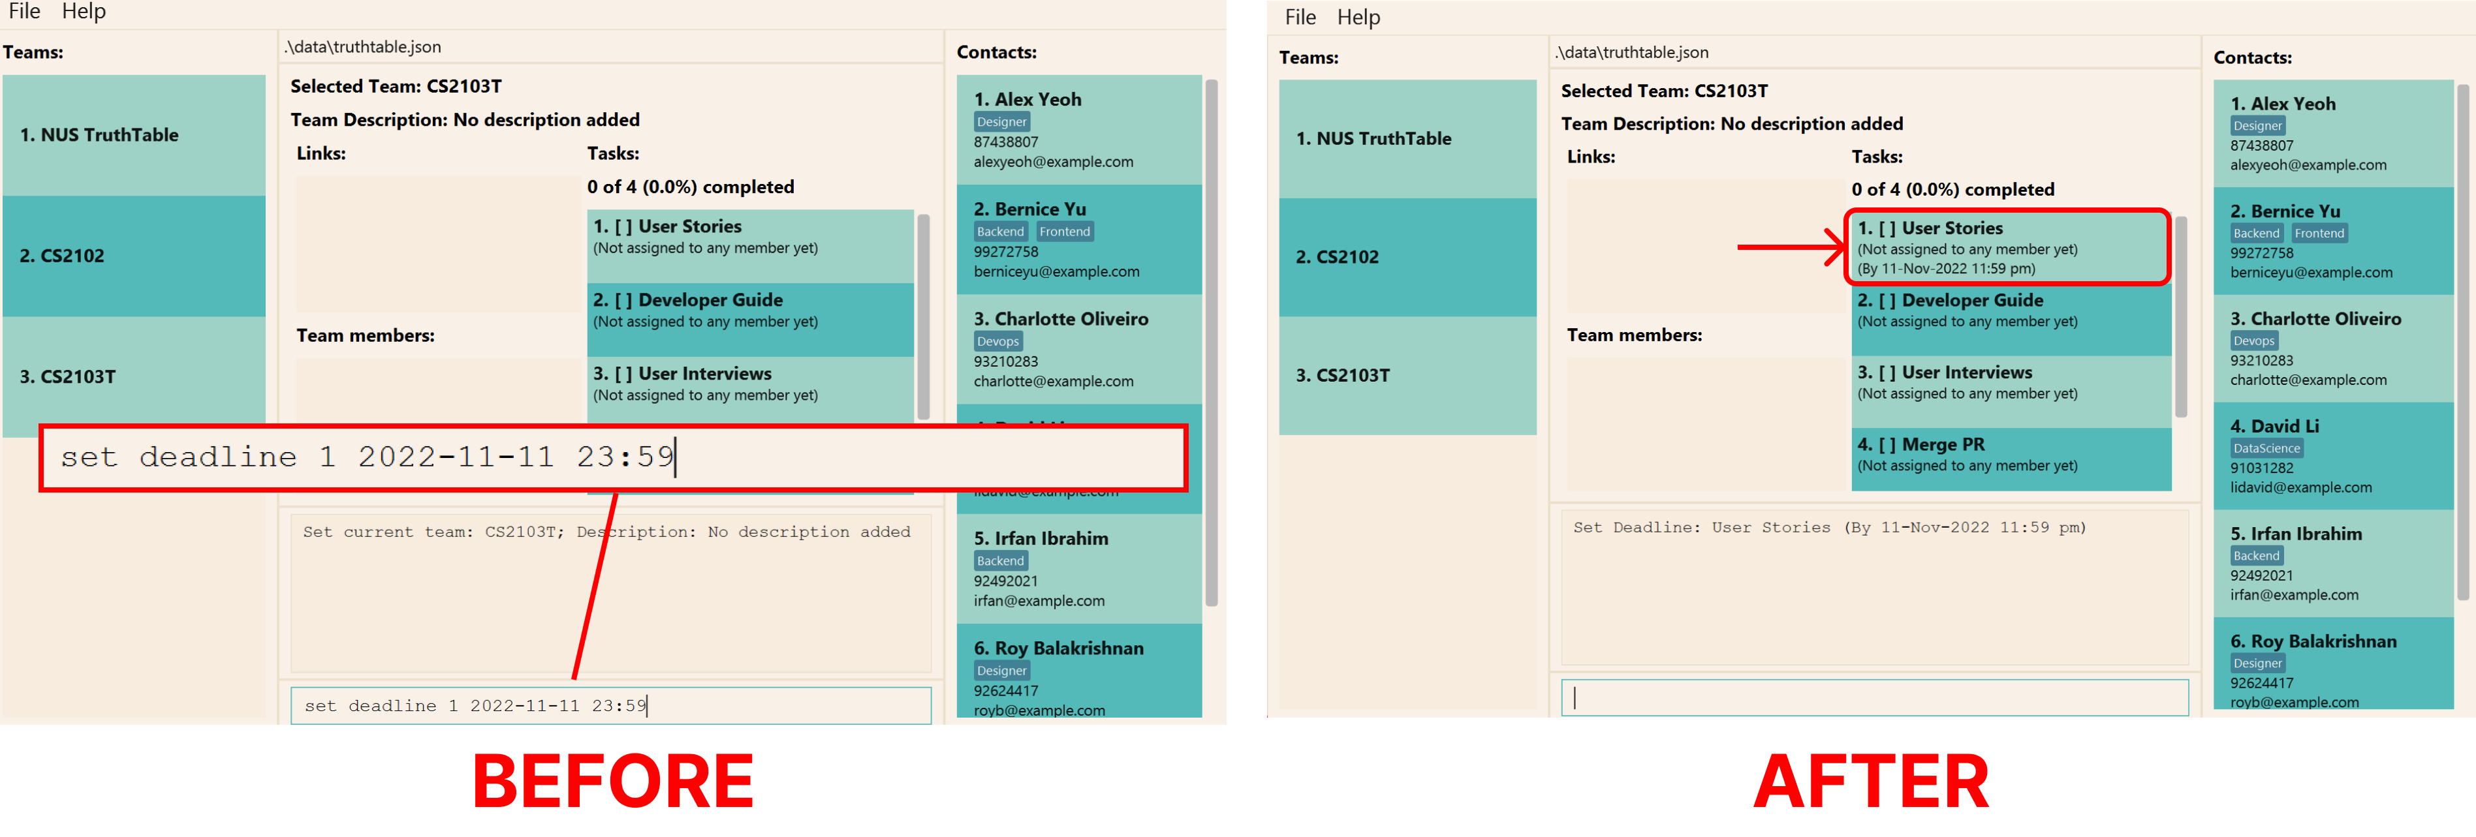Click Developer Guide task in BEFORE window

point(750,320)
